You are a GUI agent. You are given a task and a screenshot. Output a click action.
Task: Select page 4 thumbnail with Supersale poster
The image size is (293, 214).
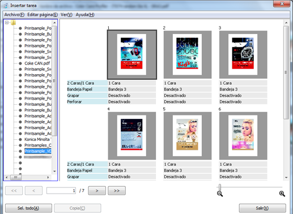tap(132, 136)
